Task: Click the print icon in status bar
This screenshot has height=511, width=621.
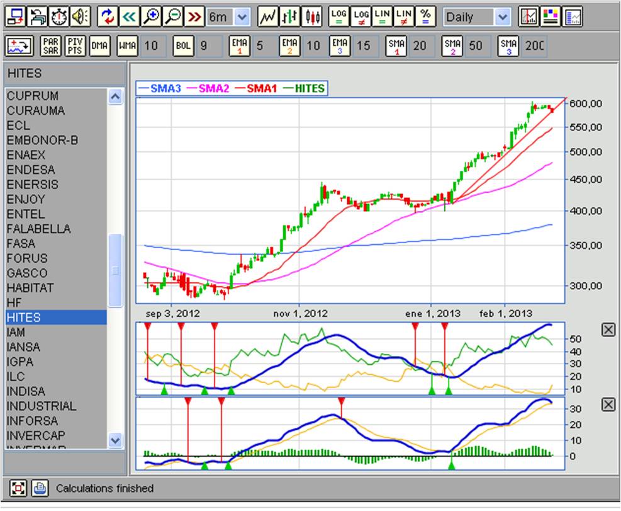Action: 40,488
